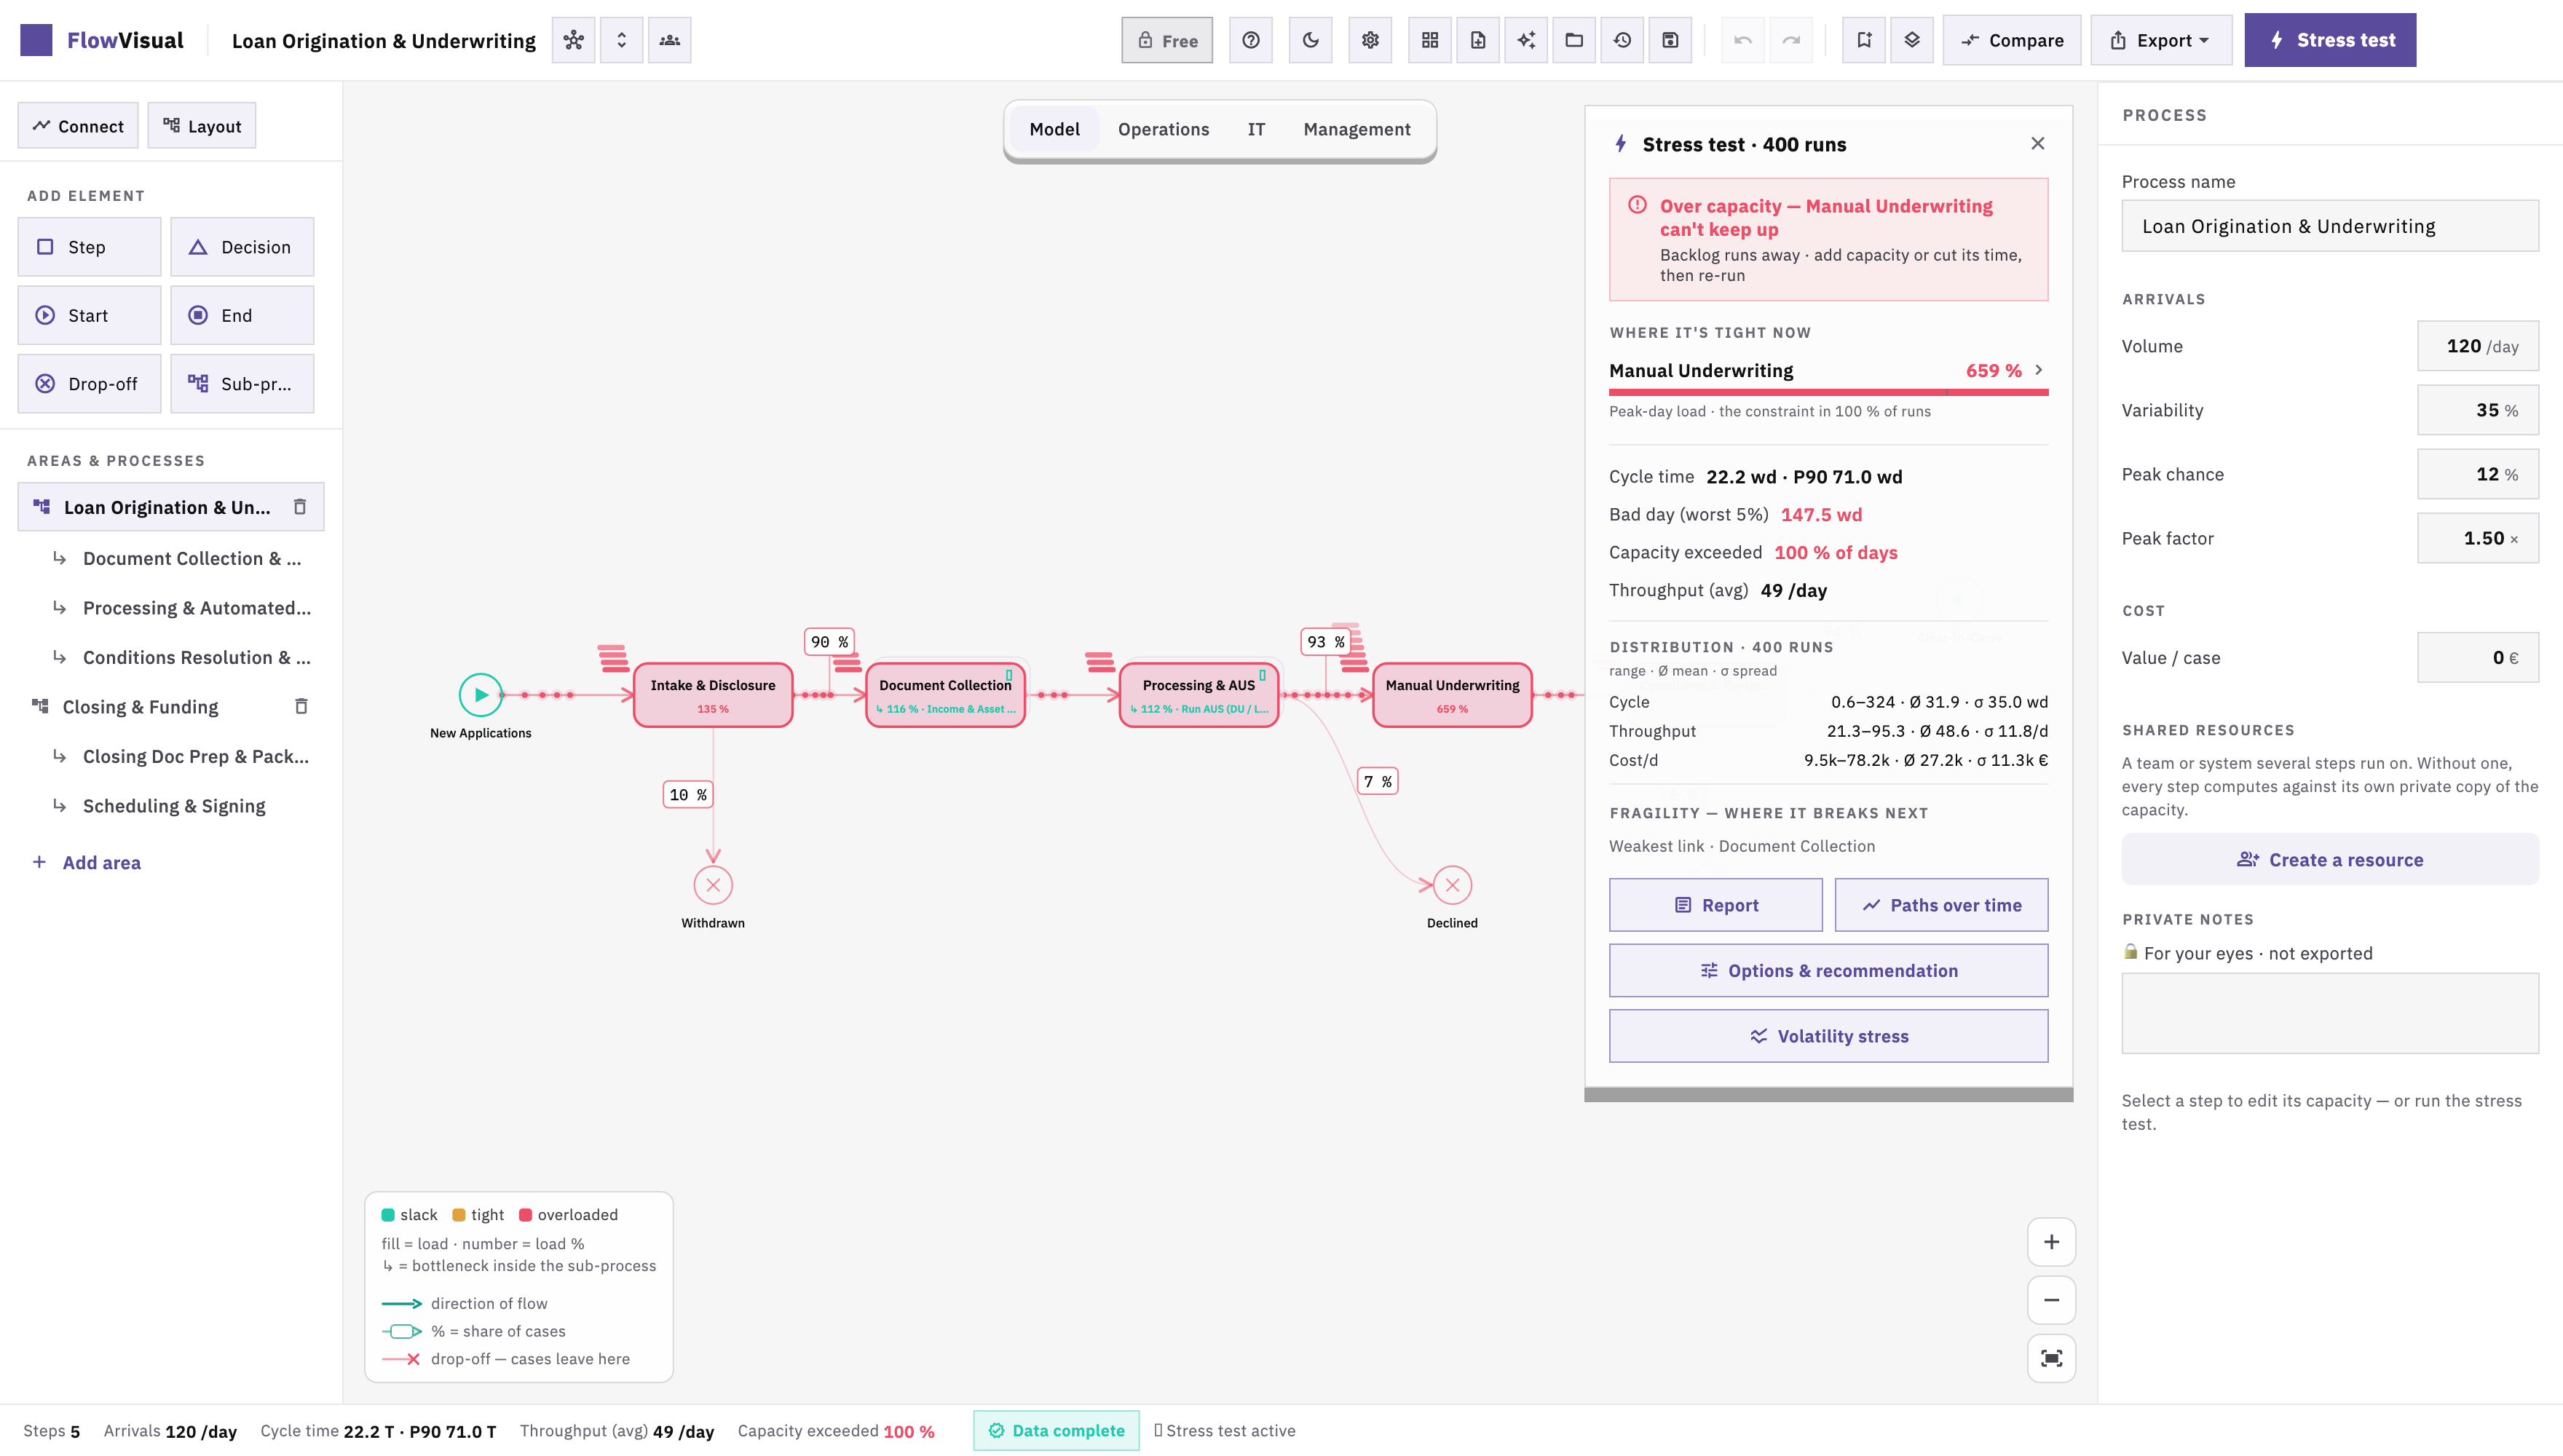Click the redo arrow icon
Image resolution: width=2563 pixels, height=1456 pixels.
[1791, 40]
